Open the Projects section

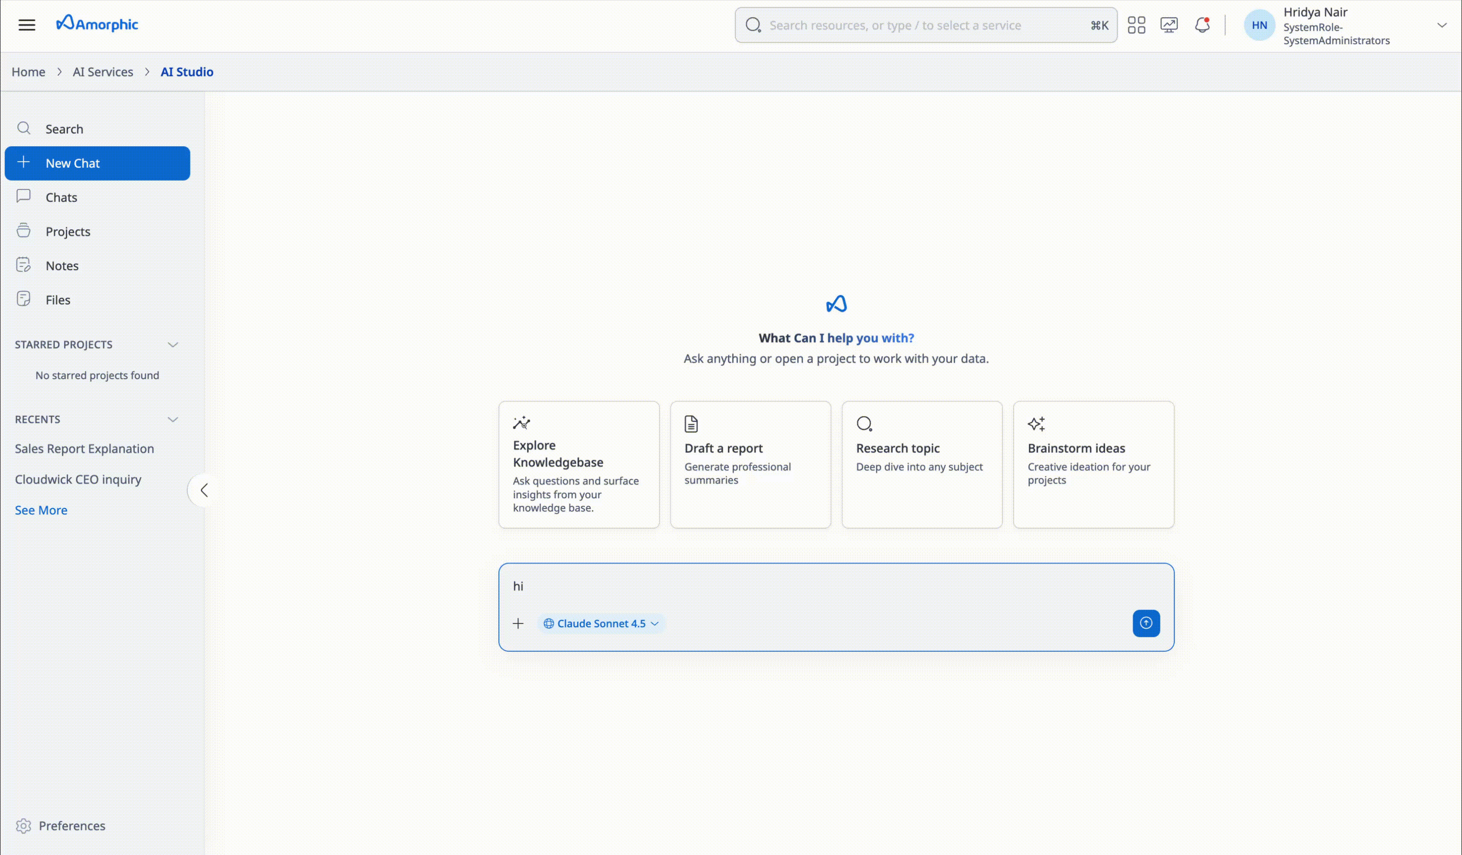98,231
